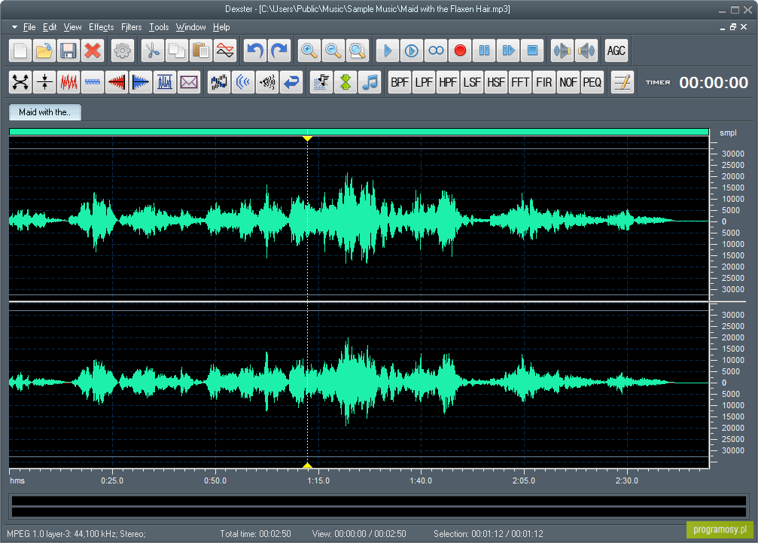The image size is (758, 543).
Task: Apply the NOF notch filter
Action: (568, 82)
